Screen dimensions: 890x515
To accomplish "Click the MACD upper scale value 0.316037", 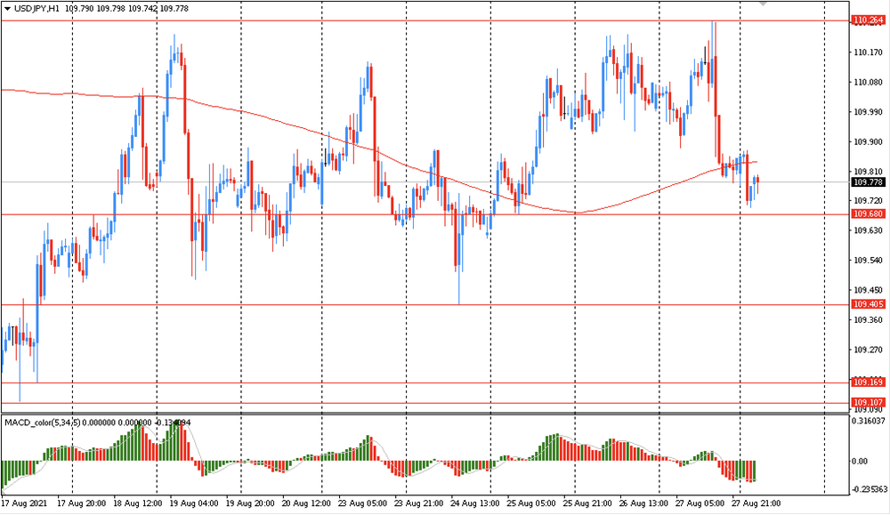I will point(869,421).
